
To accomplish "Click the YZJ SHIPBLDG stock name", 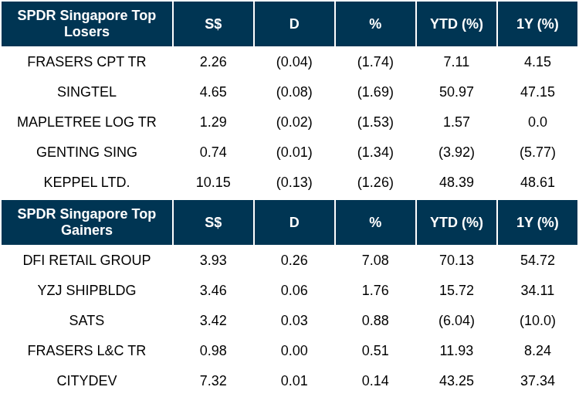I will click(86, 290).
